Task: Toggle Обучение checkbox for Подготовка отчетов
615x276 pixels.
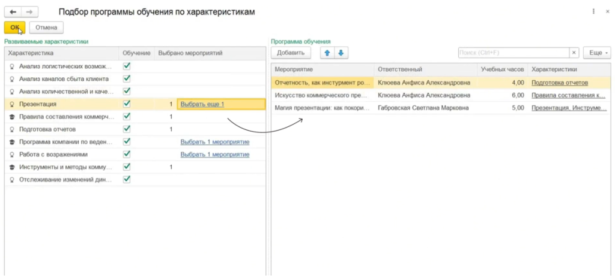Action: (x=127, y=129)
